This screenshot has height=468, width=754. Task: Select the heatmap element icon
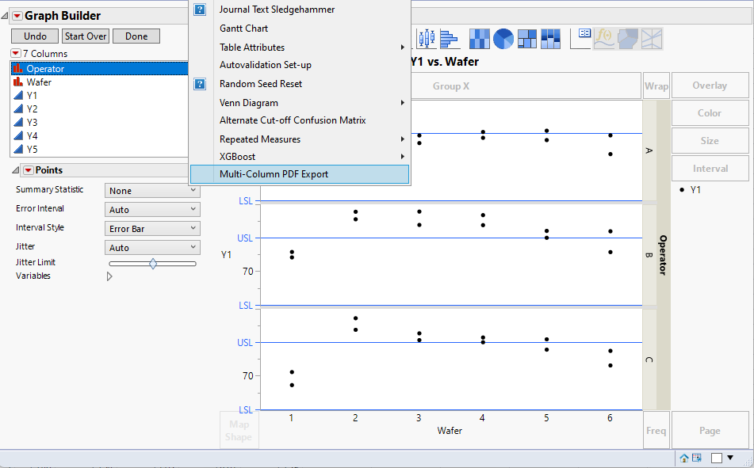click(480, 37)
